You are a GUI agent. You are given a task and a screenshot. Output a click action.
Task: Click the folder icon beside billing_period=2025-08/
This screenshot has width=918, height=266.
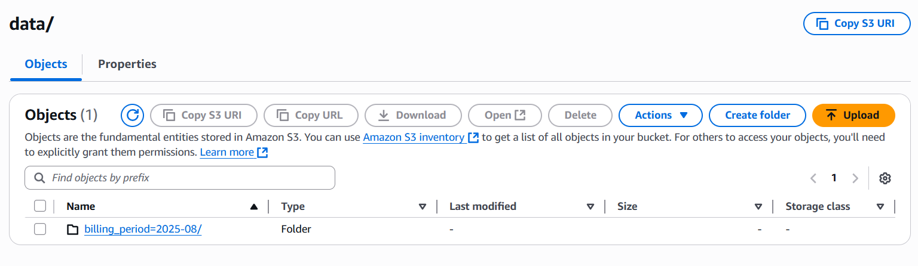(x=72, y=229)
